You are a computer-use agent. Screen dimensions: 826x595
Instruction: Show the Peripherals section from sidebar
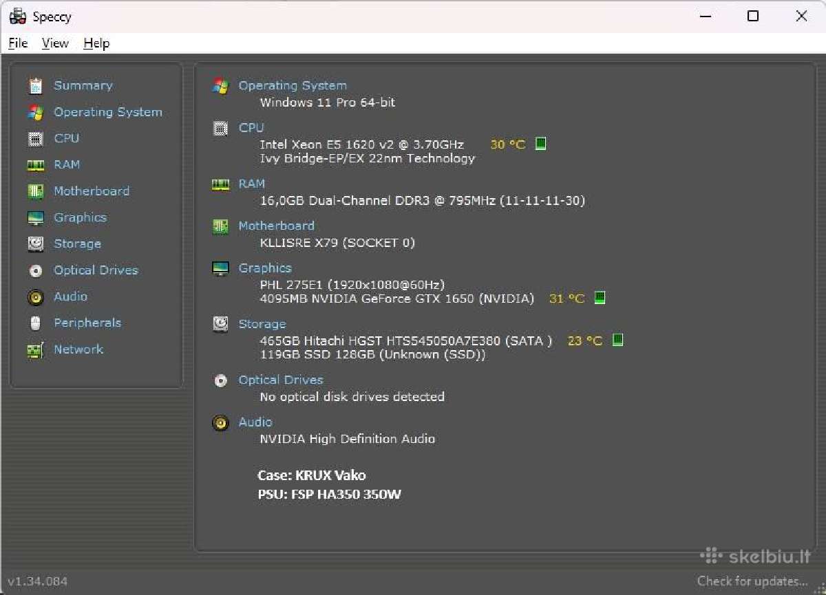(87, 323)
